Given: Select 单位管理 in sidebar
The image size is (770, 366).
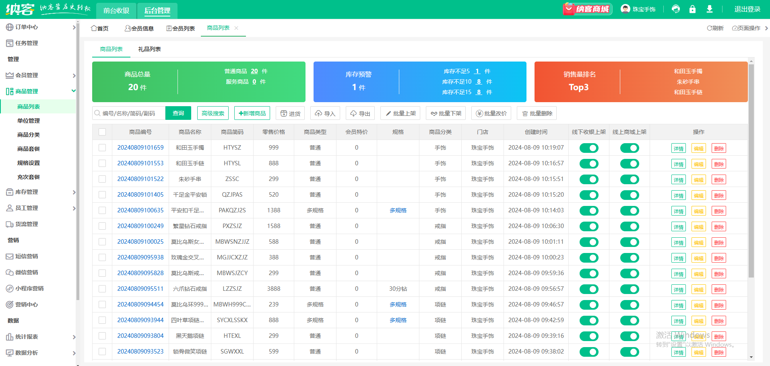Looking at the screenshot, I should (x=29, y=121).
